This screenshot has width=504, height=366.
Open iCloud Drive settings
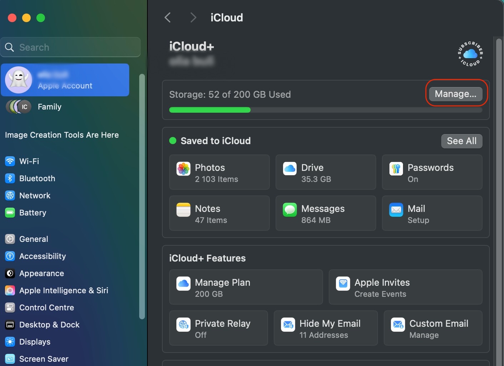(325, 172)
